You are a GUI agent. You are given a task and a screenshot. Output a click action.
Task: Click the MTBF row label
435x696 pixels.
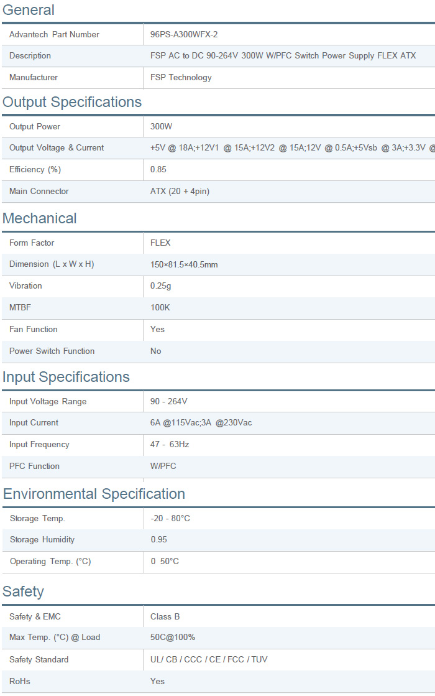pos(20,308)
